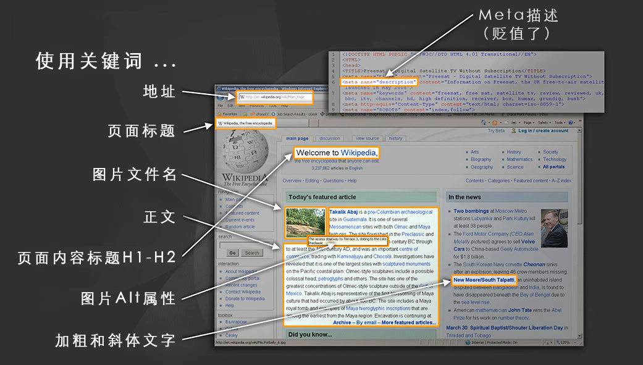Click the 'Volvo Cars' news link
The width and height of the screenshot is (643, 365).
tap(494, 245)
